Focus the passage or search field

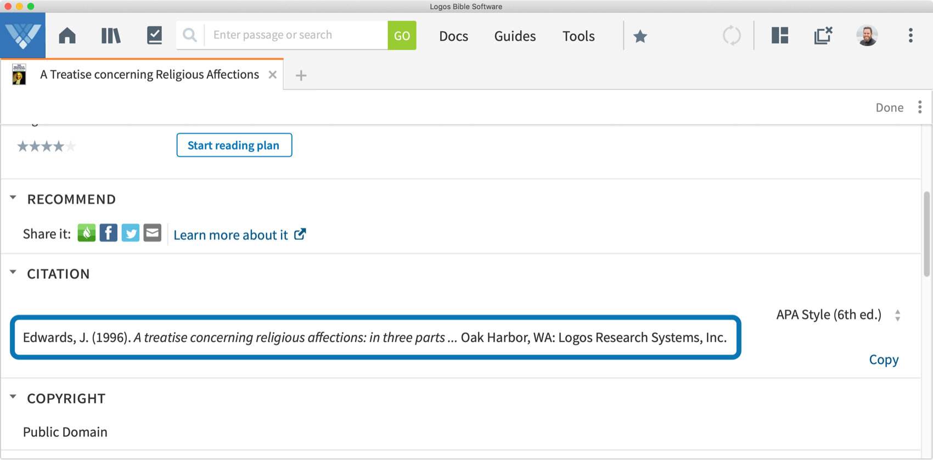click(296, 35)
